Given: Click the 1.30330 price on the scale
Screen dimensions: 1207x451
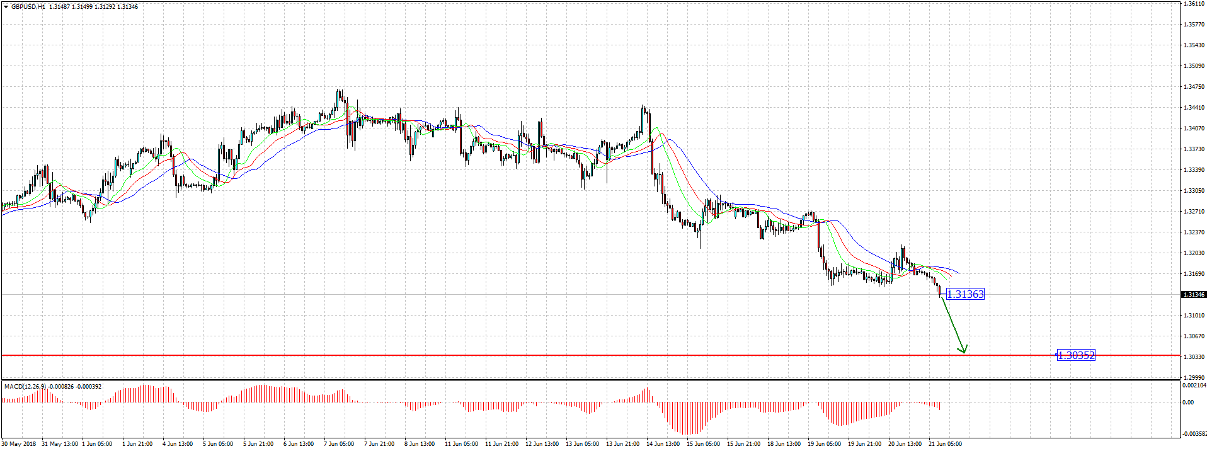Looking at the screenshot, I should (1194, 357).
